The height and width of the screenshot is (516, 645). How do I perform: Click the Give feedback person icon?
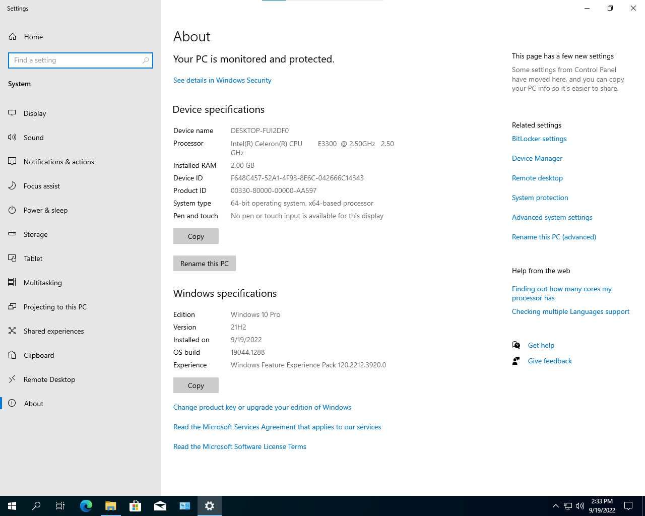pos(516,361)
